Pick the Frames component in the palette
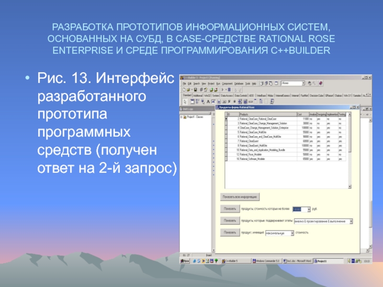Image resolution: width=383 pixels, height=287 pixels. (x=192, y=101)
